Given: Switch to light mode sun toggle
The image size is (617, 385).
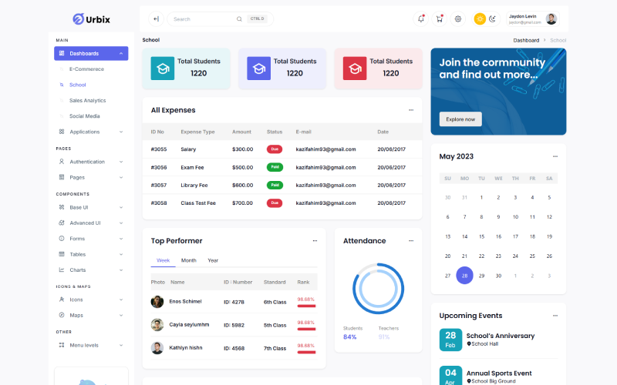Looking at the screenshot, I should click(x=480, y=18).
